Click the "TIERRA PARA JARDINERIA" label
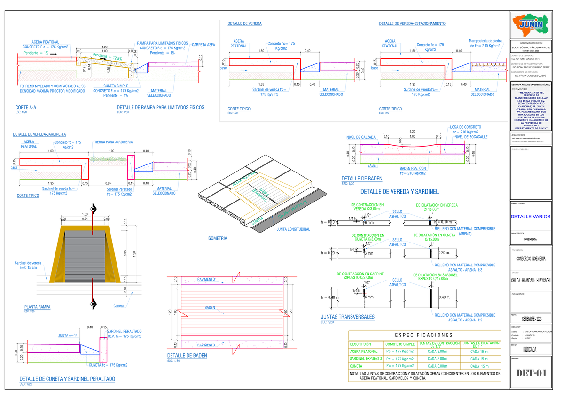Viewport: 564px width, 399px height. 113,142
